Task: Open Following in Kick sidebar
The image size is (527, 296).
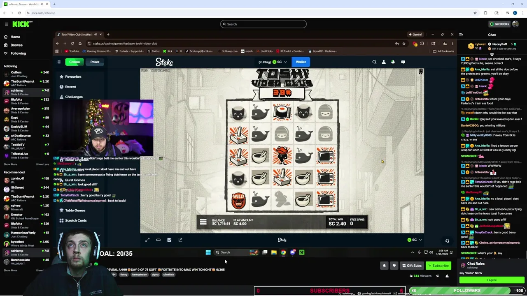Action: pyautogui.click(x=18, y=53)
